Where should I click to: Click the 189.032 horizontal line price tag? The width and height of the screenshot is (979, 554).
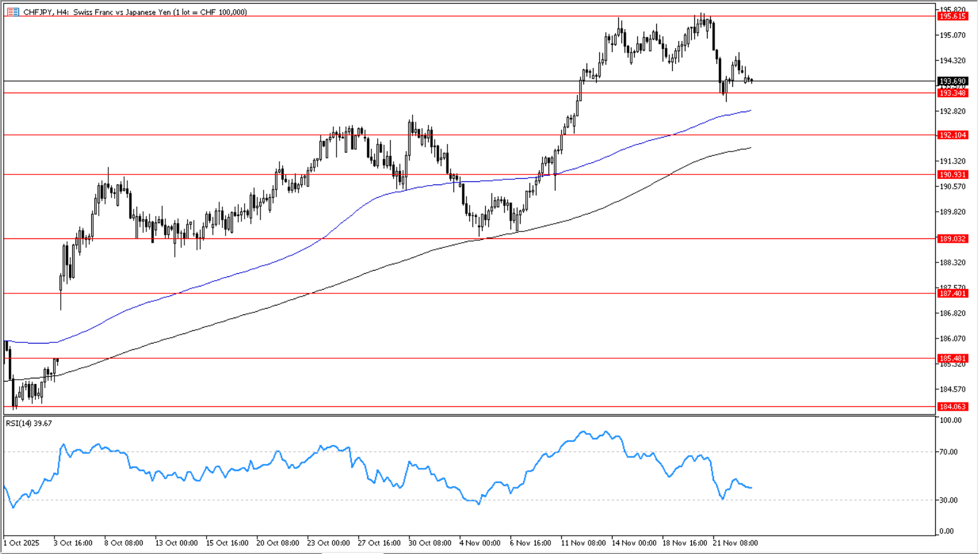(x=952, y=239)
